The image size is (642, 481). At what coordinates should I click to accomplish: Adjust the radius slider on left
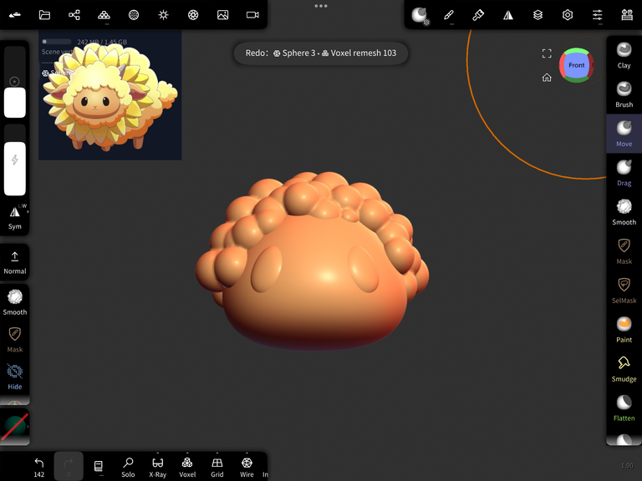tap(15, 82)
